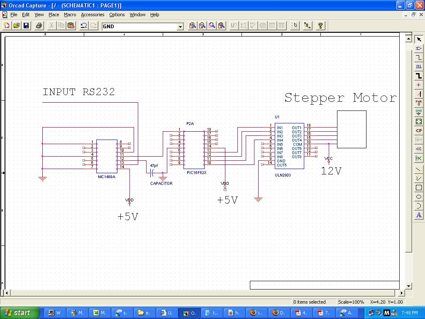425x319 pixels.
Task: Select the Place Wire tool
Action: [x=419, y=57]
